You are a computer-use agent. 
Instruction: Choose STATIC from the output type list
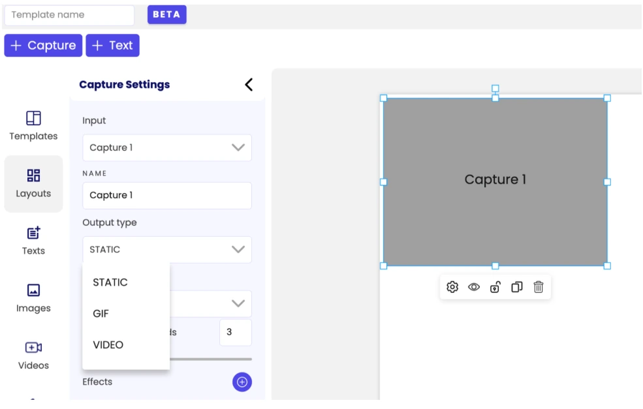(x=110, y=282)
